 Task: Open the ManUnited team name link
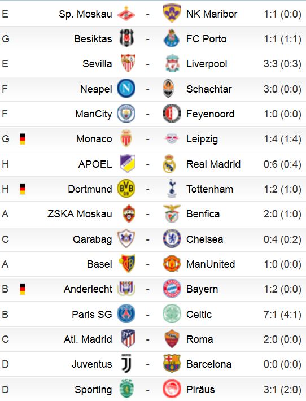tap(211, 264)
